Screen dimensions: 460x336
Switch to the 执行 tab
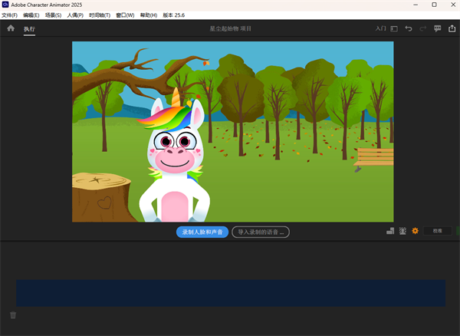[29, 29]
